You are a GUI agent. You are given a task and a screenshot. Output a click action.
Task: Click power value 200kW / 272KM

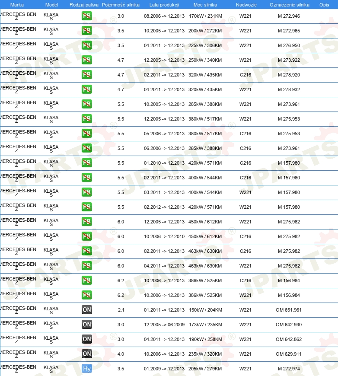(205, 31)
